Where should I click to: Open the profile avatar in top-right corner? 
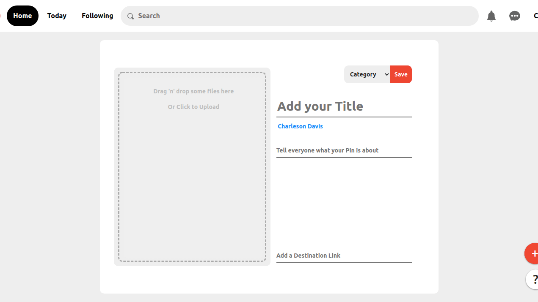point(535,16)
